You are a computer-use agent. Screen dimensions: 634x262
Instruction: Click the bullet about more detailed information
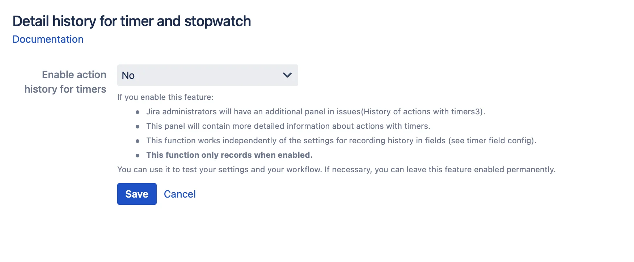[288, 126]
